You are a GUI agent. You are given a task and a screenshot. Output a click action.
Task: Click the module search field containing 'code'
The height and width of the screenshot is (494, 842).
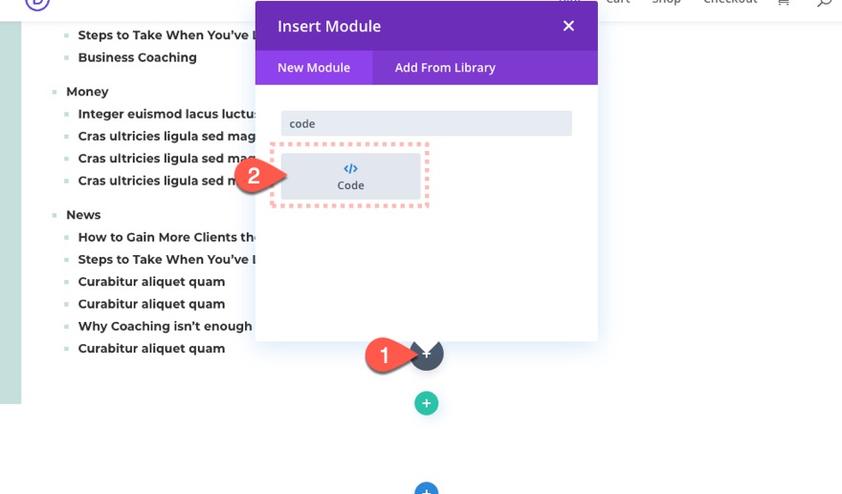pyautogui.click(x=426, y=123)
